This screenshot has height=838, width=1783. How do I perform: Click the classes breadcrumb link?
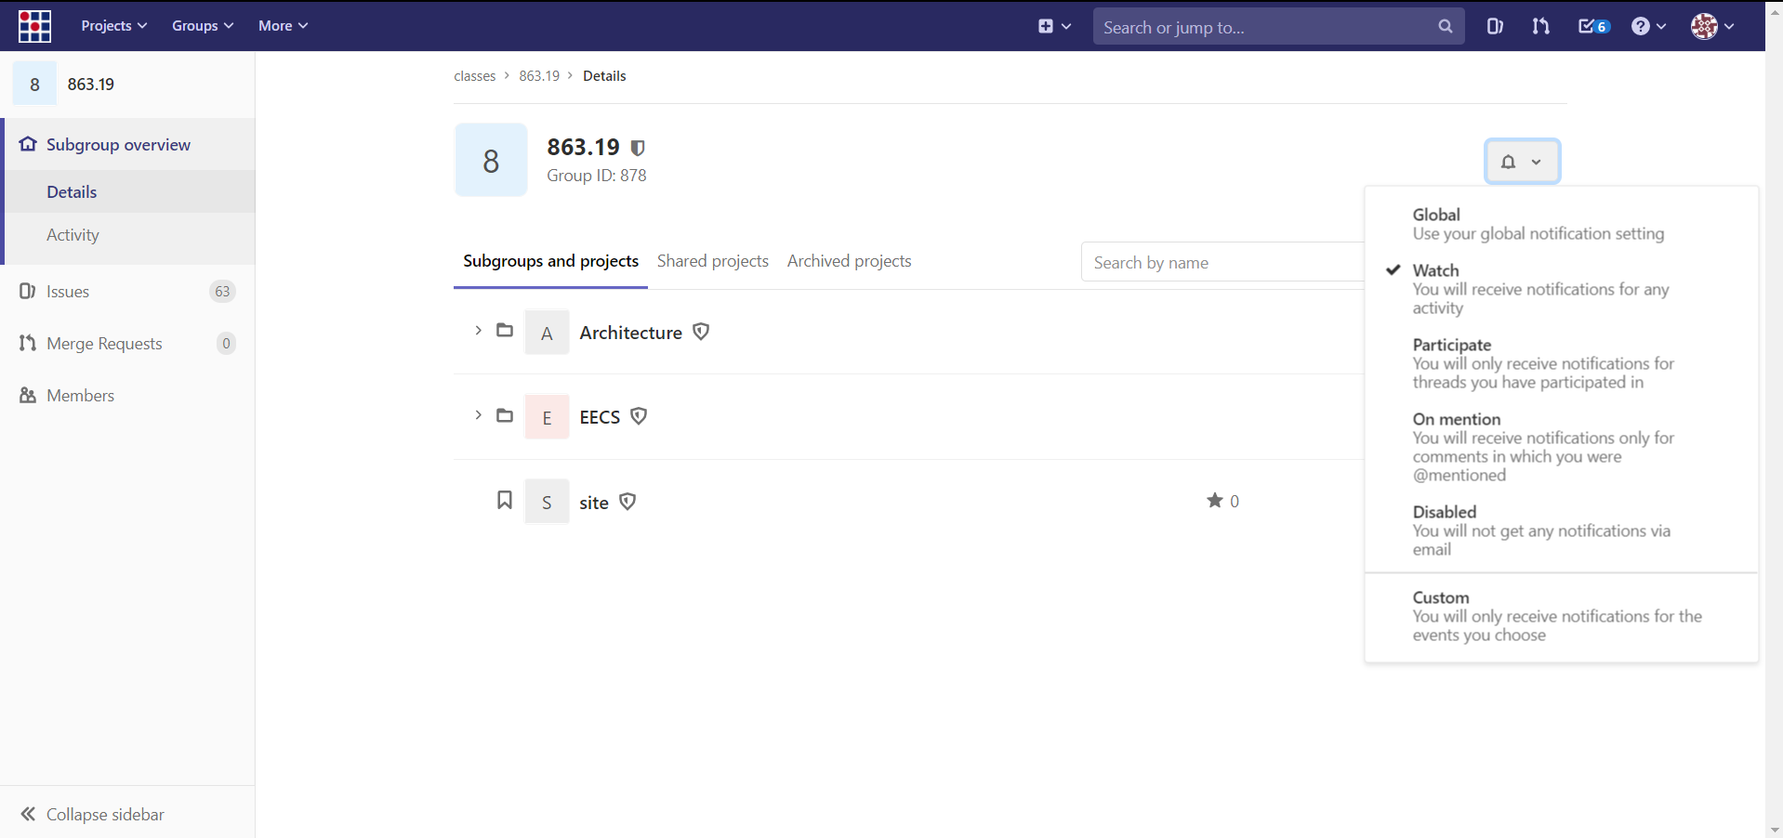point(474,76)
